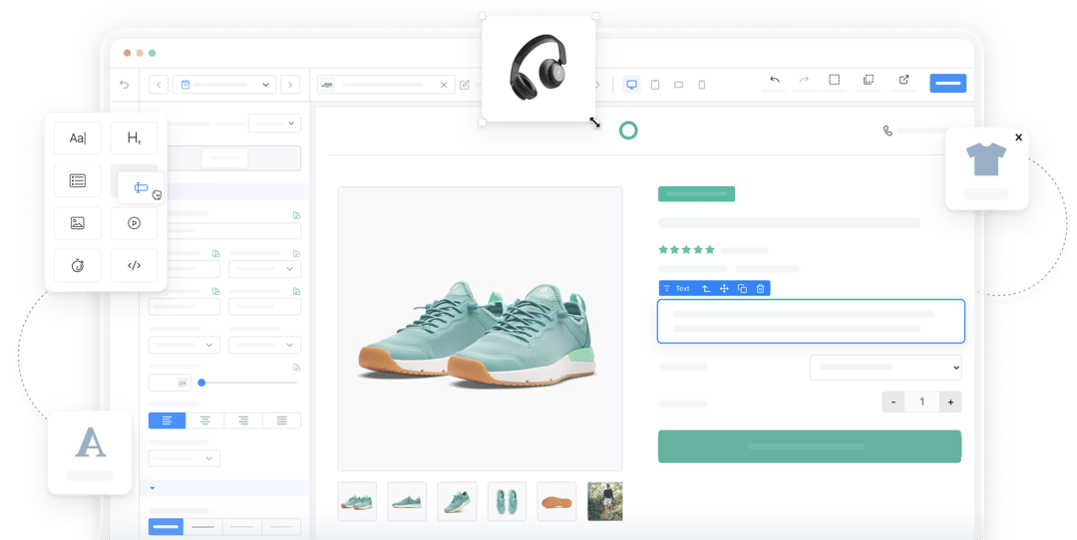Click the blue publish button in toolbar
Screen dimensions: 1077x540
click(x=948, y=83)
